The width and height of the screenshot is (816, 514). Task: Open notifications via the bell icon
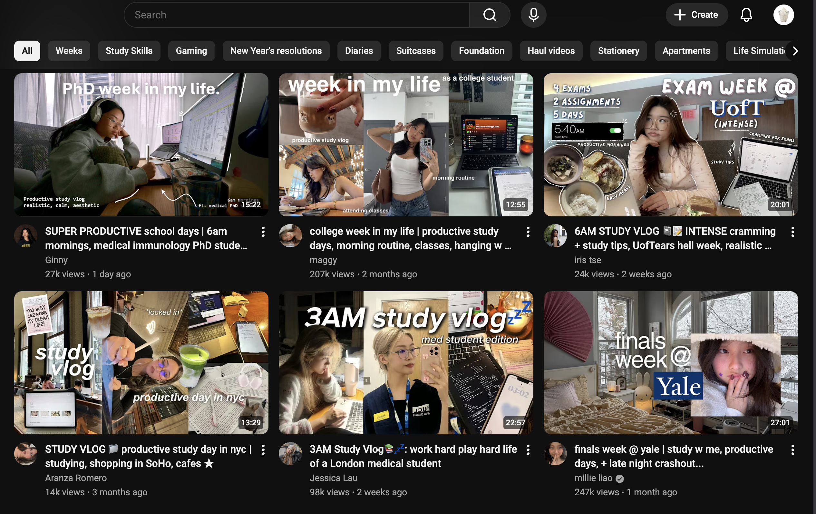point(747,15)
